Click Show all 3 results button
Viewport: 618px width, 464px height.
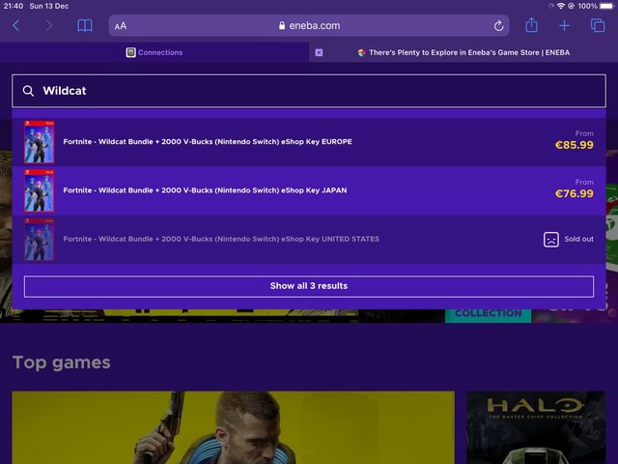[x=309, y=286]
